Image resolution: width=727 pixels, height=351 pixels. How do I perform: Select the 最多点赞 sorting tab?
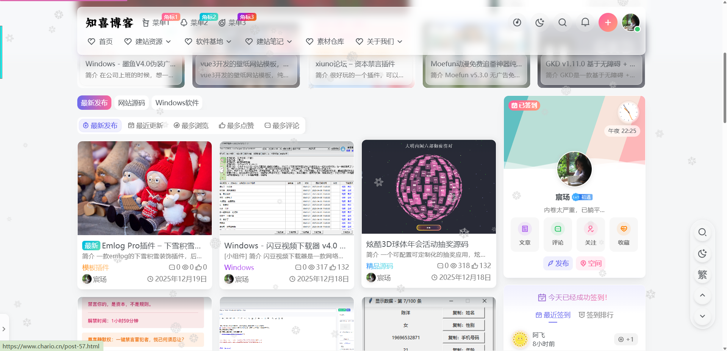pos(236,125)
